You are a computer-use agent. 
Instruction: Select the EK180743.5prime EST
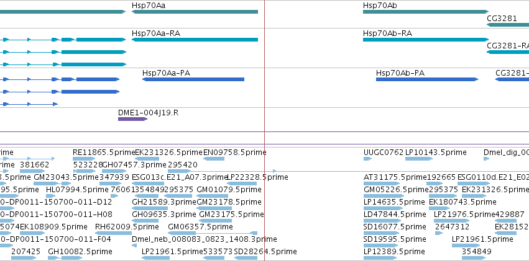point(439,208)
